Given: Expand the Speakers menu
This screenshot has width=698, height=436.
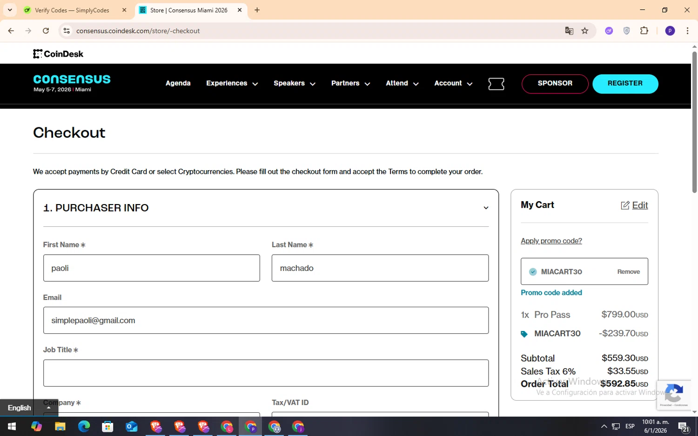Looking at the screenshot, I should 295,83.
